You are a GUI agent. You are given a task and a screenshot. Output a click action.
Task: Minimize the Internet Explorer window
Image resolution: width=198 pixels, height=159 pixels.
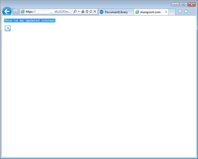[x=175, y=5]
